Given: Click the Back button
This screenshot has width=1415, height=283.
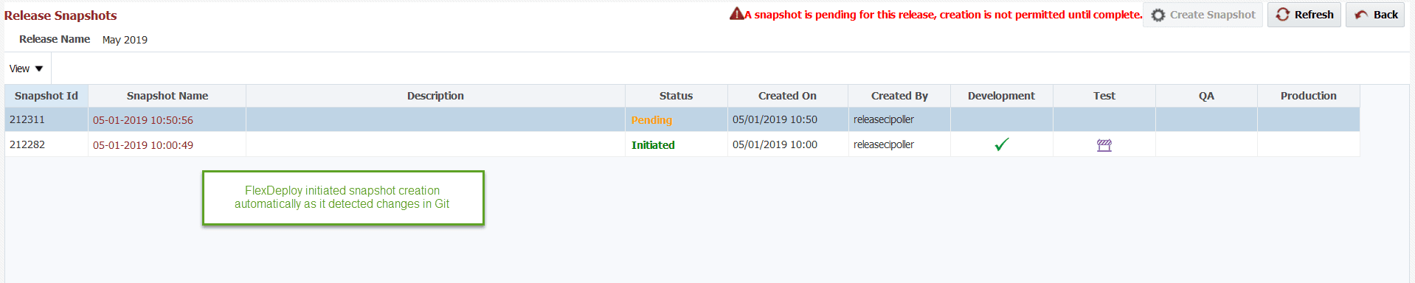Looking at the screenshot, I should coord(1374,15).
